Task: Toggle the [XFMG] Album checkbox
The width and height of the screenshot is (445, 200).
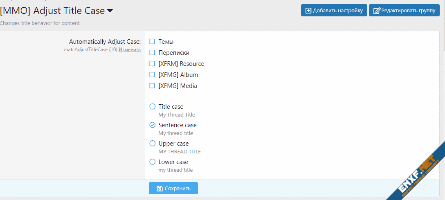Action: tap(152, 75)
